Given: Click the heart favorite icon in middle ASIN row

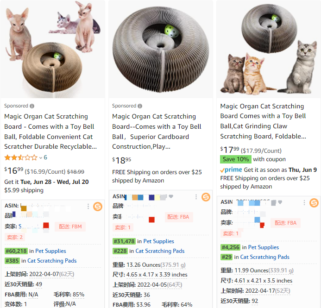Looking at the screenshot, I should (171, 196).
